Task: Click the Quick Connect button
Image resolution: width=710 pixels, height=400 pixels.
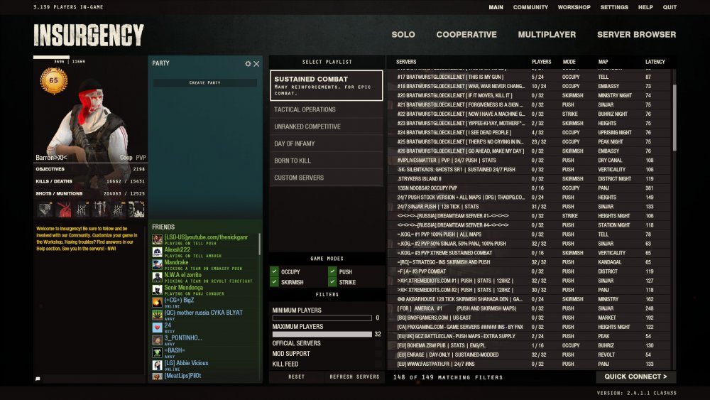Action: coord(635,377)
